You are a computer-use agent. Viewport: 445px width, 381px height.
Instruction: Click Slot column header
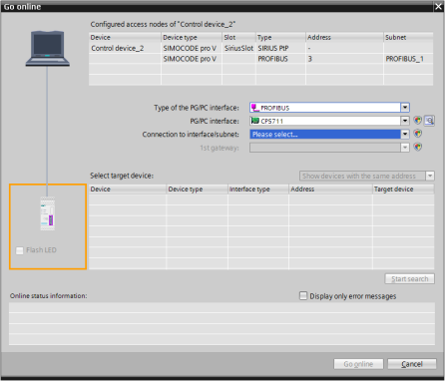(x=238, y=37)
